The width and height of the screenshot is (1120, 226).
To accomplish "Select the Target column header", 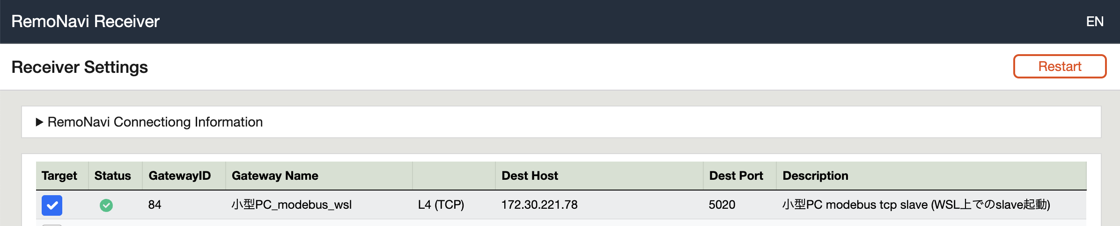I will (59, 176).
